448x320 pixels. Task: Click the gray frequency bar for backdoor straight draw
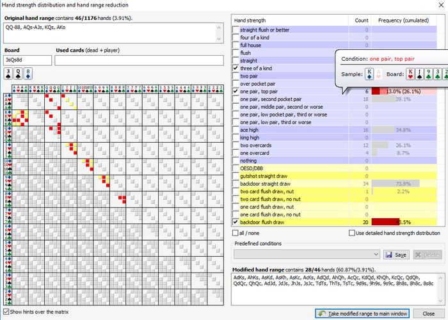pos(396,184)
